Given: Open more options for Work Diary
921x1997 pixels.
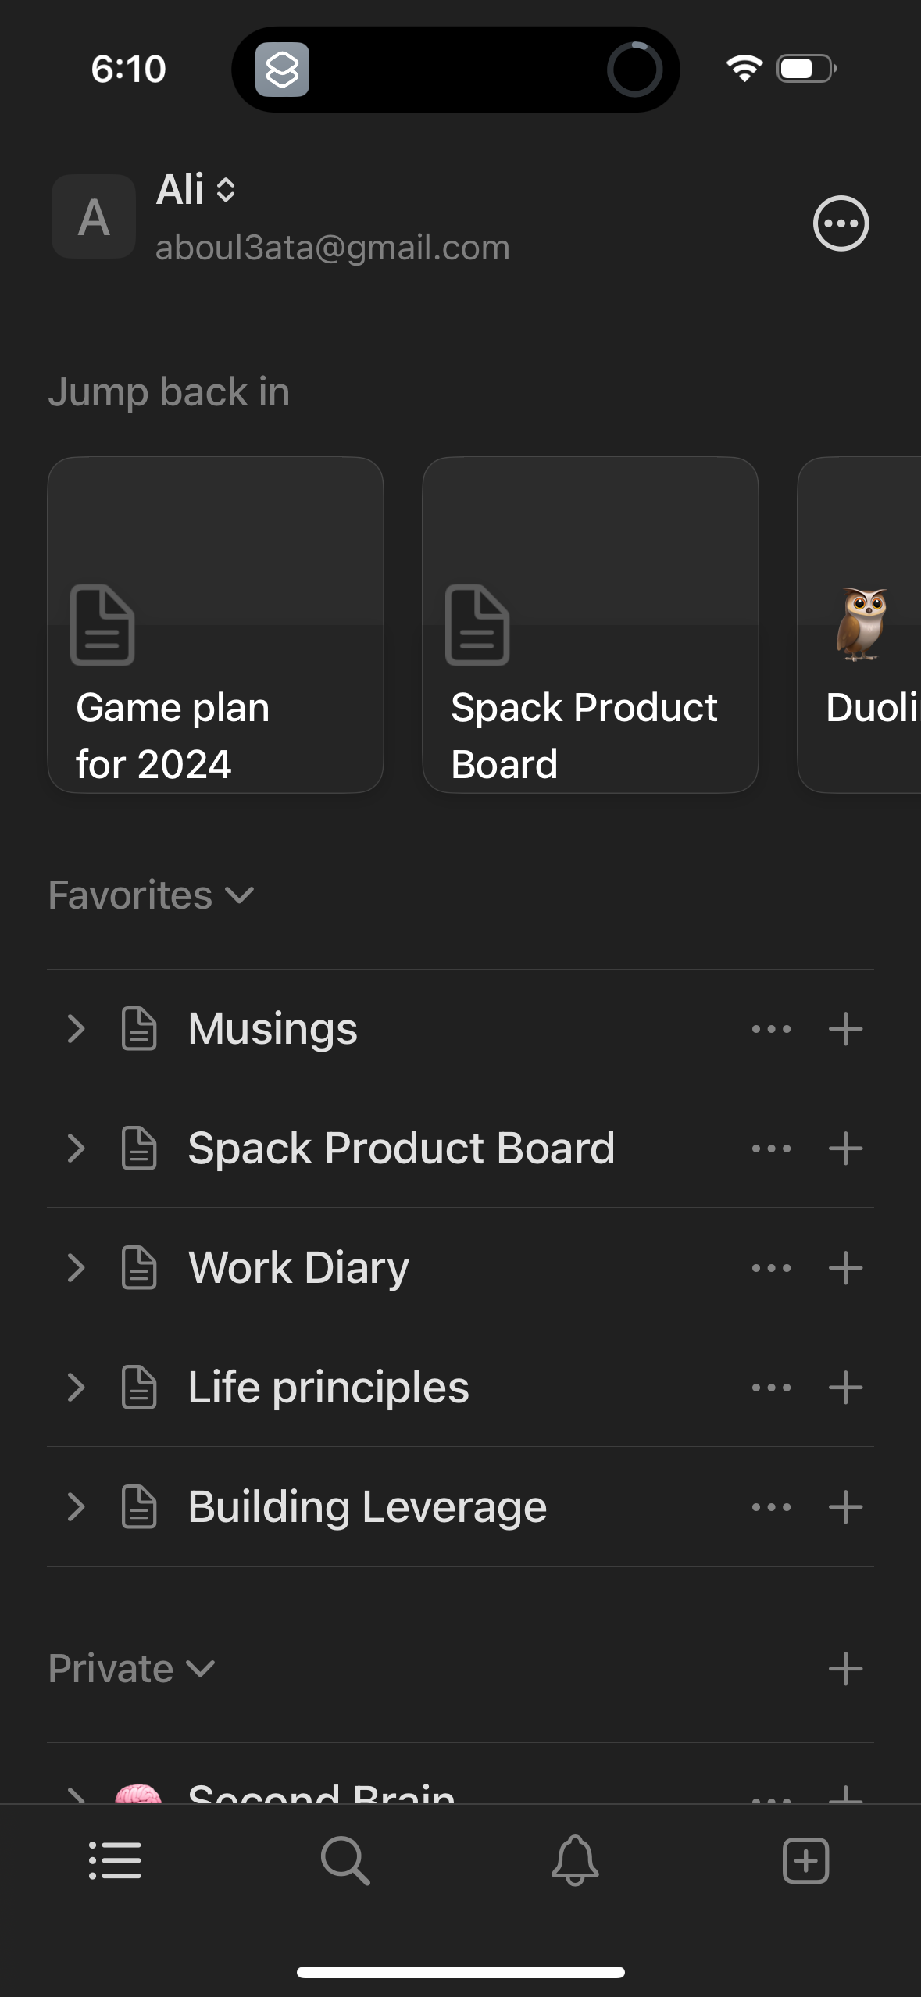Looking at the screenshot, I should point(770,1267).
